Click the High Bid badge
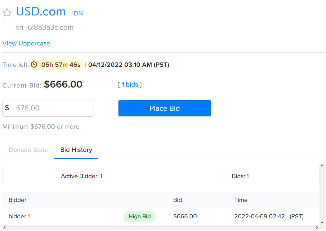Viewport: 326px width, 231px height. pyautogui.click(x=140, y=216)
